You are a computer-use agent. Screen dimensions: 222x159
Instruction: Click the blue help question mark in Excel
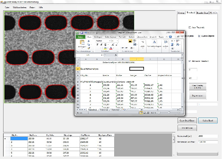click(171, 37)
